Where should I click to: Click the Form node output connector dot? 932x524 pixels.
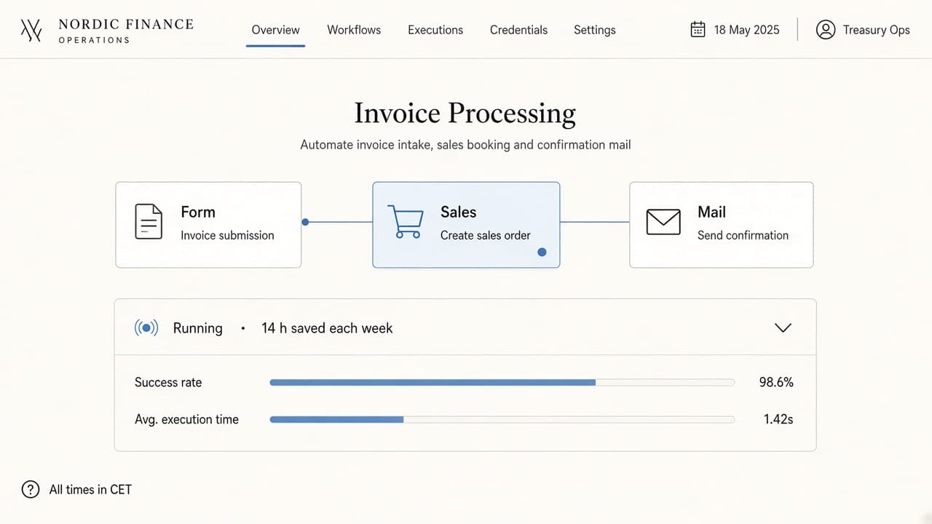click(305, 222)
